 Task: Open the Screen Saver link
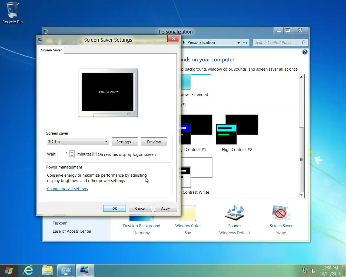281,226
